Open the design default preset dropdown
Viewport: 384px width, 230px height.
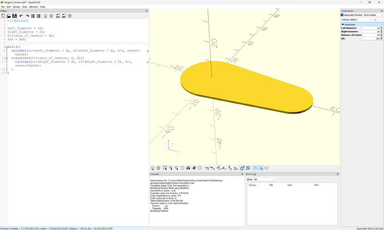[356, 19]
